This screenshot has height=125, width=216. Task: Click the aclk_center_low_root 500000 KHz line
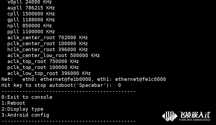click(x=54, y=55)
